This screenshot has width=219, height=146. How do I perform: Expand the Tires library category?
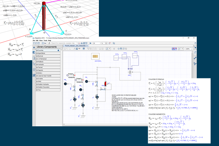40,89
